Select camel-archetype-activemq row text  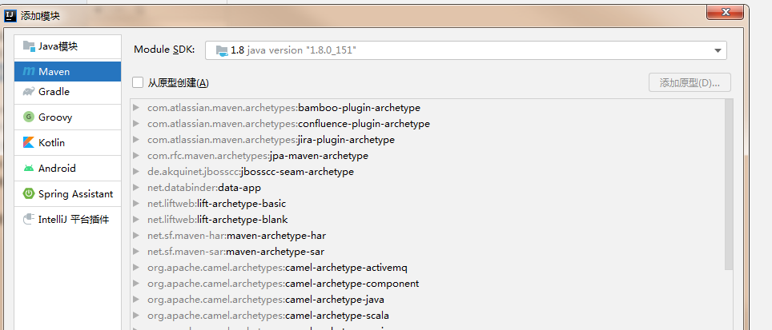tap(277, 268)
